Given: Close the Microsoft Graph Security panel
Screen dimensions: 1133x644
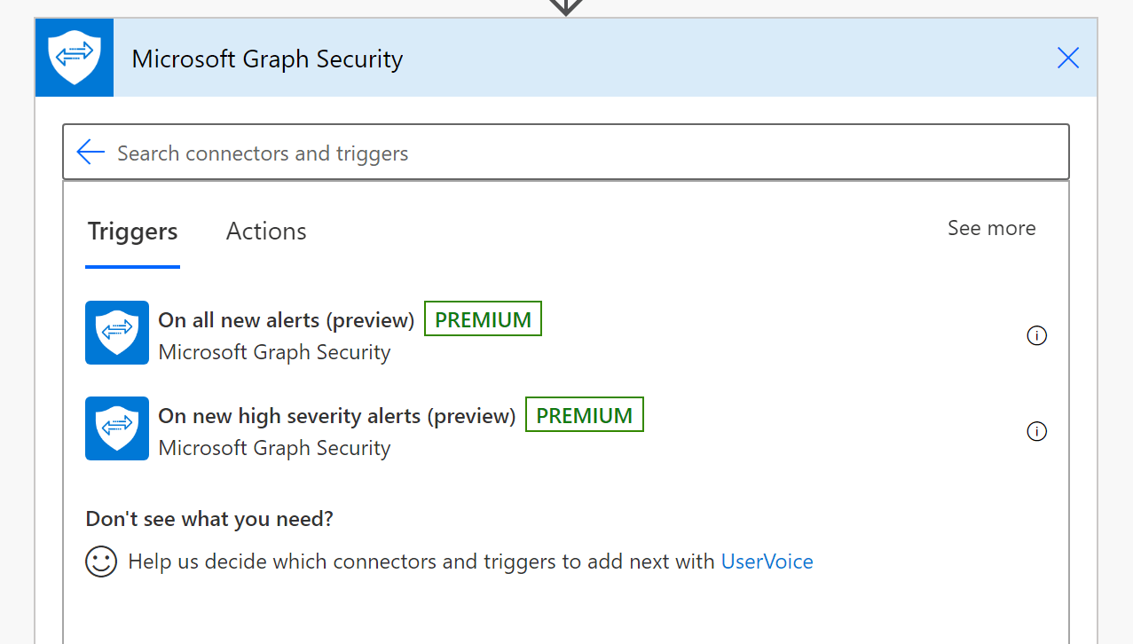Looking at the screenshot, I should click(x=1068, y=59).
